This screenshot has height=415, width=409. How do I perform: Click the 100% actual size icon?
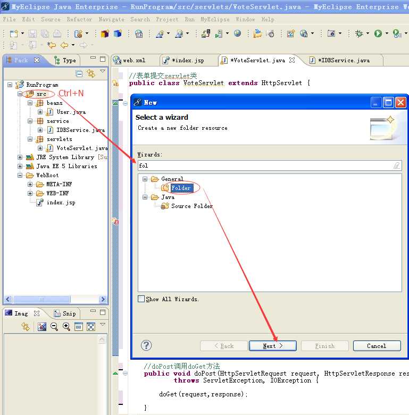point(78,327)
